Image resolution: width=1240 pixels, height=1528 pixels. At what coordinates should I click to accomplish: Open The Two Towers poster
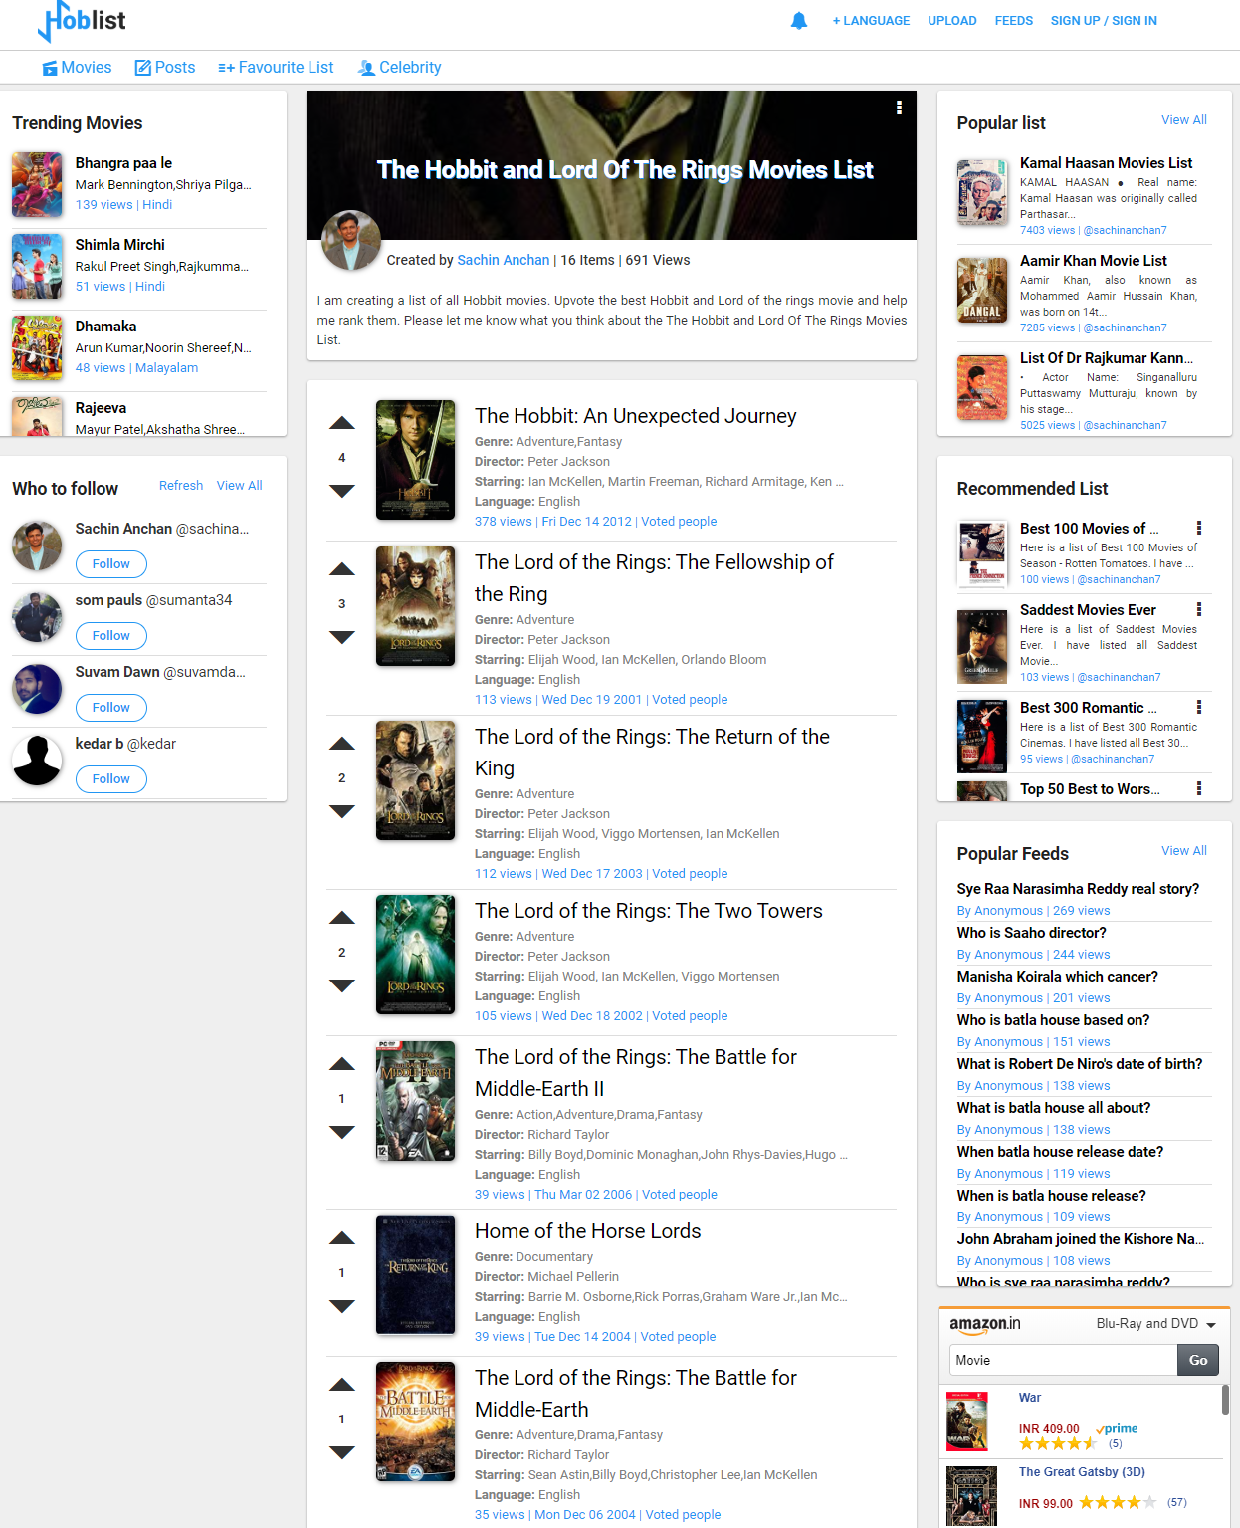[x=415, y=955]
